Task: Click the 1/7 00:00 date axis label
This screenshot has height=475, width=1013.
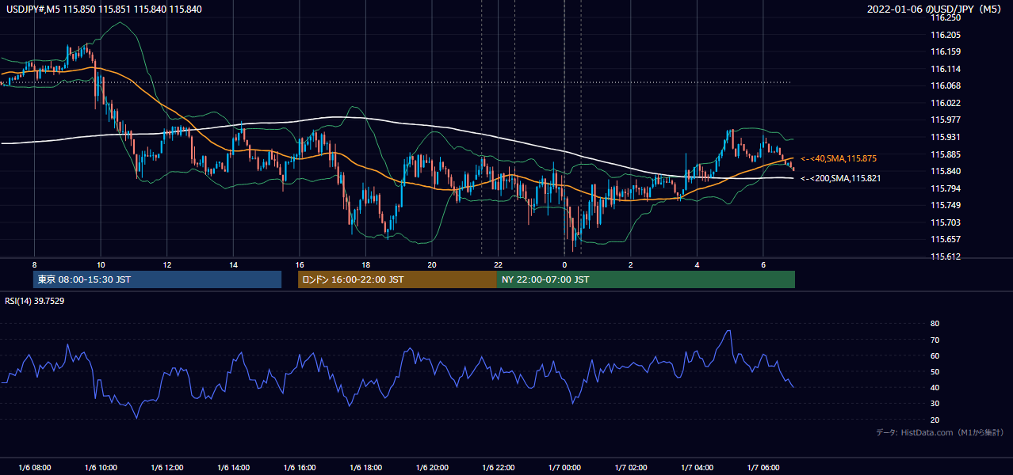Action: (564, 468)
